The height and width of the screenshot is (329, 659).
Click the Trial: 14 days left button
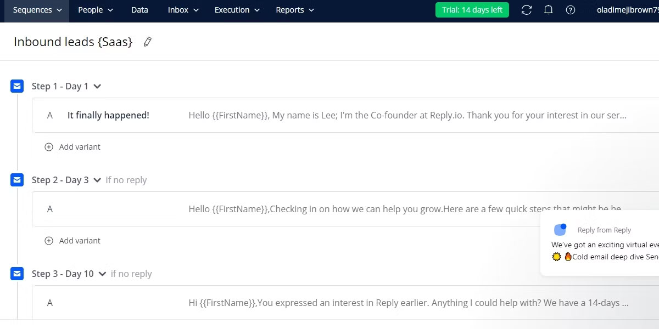coord(472,10)
